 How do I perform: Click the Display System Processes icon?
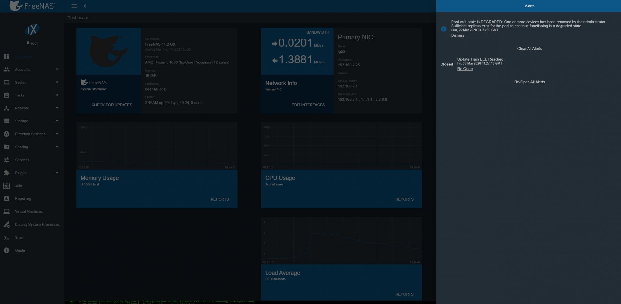pyautogui.click(x=6, y=224)
